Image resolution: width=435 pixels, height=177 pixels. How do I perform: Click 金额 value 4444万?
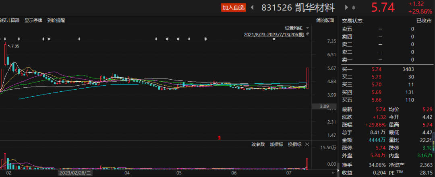point(377,140)
